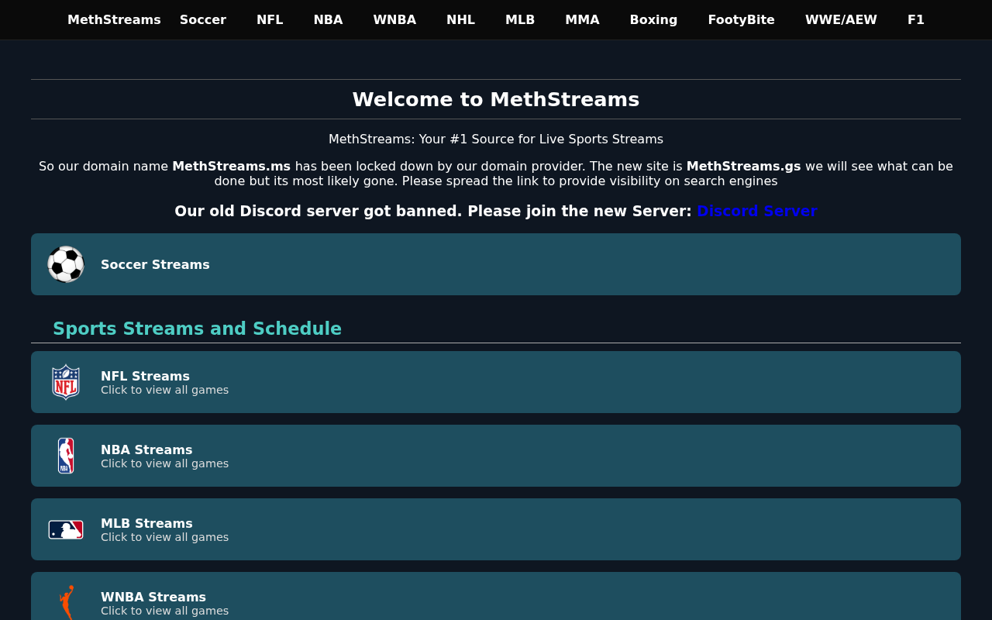Click the NBA logo icon
The height and width of the screenshot is (620, 992).
point(66,456)
